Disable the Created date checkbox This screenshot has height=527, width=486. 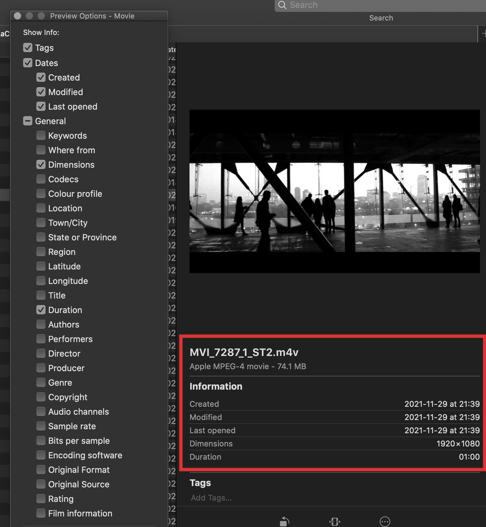41,77
